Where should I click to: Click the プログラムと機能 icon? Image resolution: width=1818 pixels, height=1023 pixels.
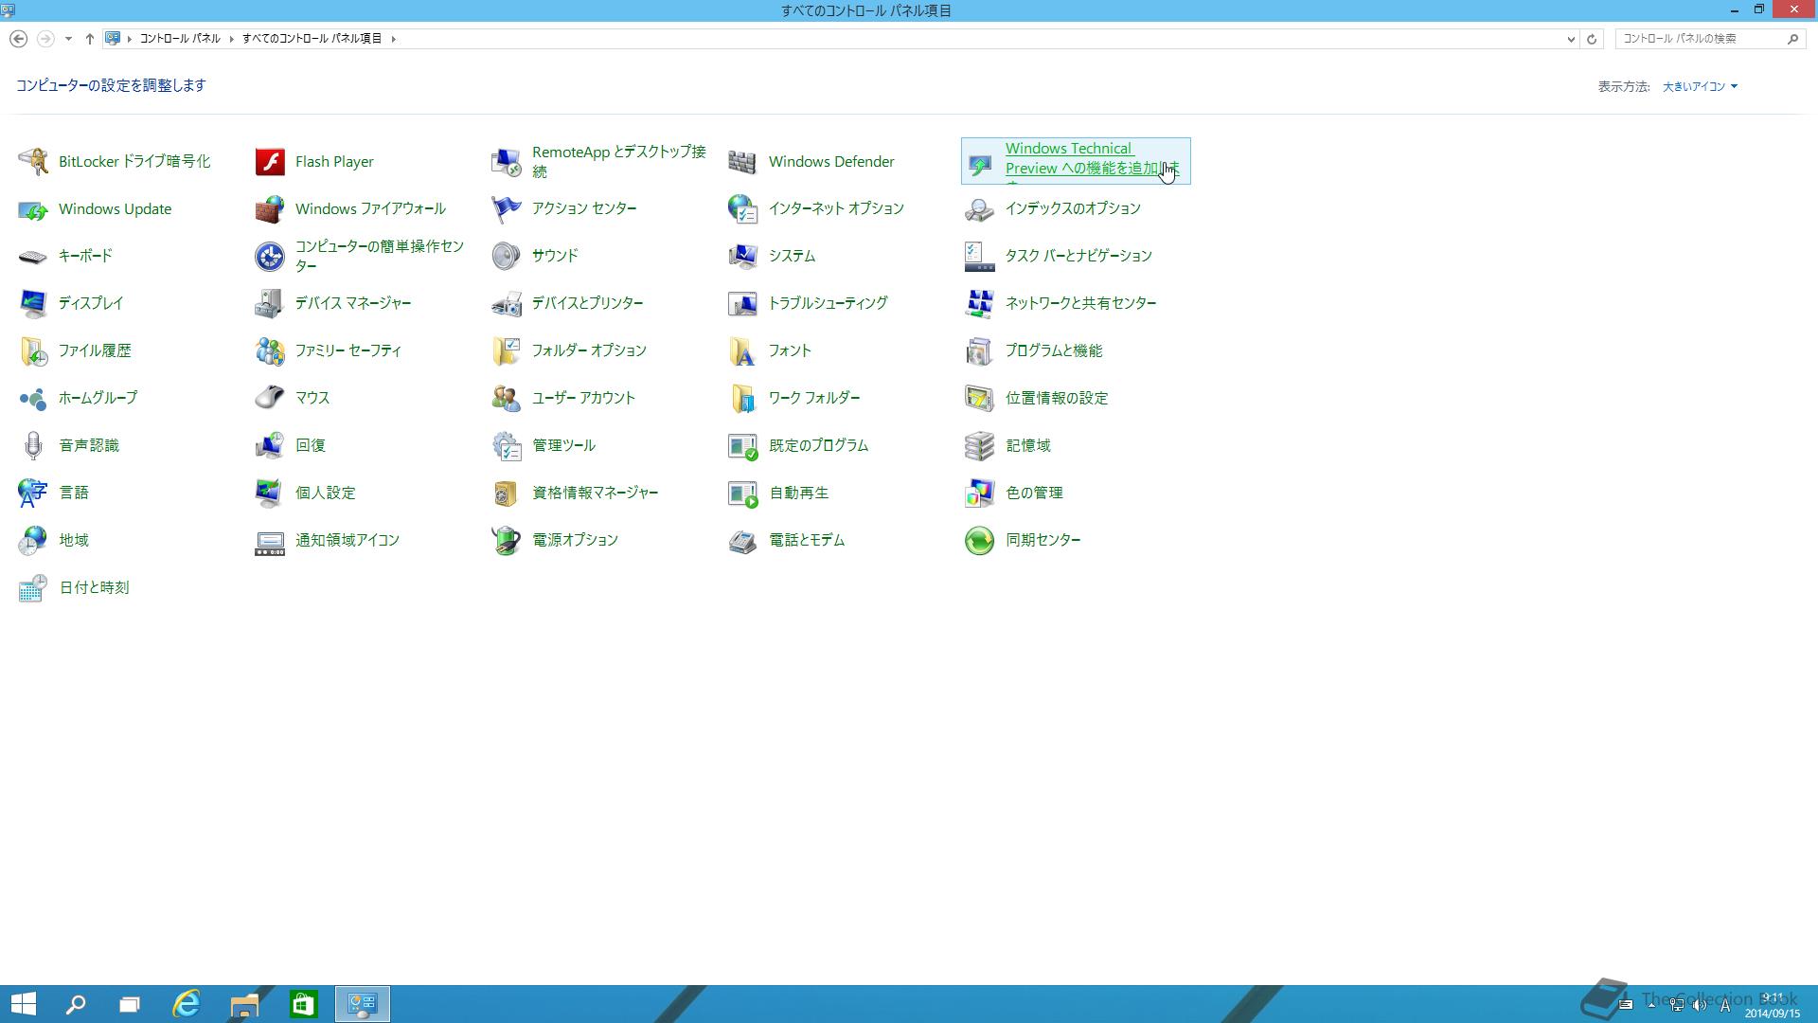(x=980, y=350)
